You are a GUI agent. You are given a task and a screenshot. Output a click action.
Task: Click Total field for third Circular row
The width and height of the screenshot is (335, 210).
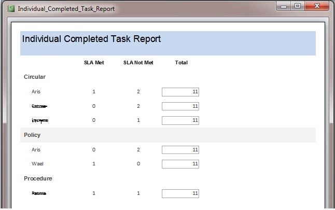coord(180,120)
